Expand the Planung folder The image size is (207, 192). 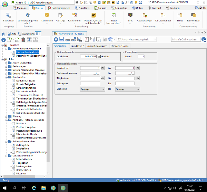tap(6, 117)
